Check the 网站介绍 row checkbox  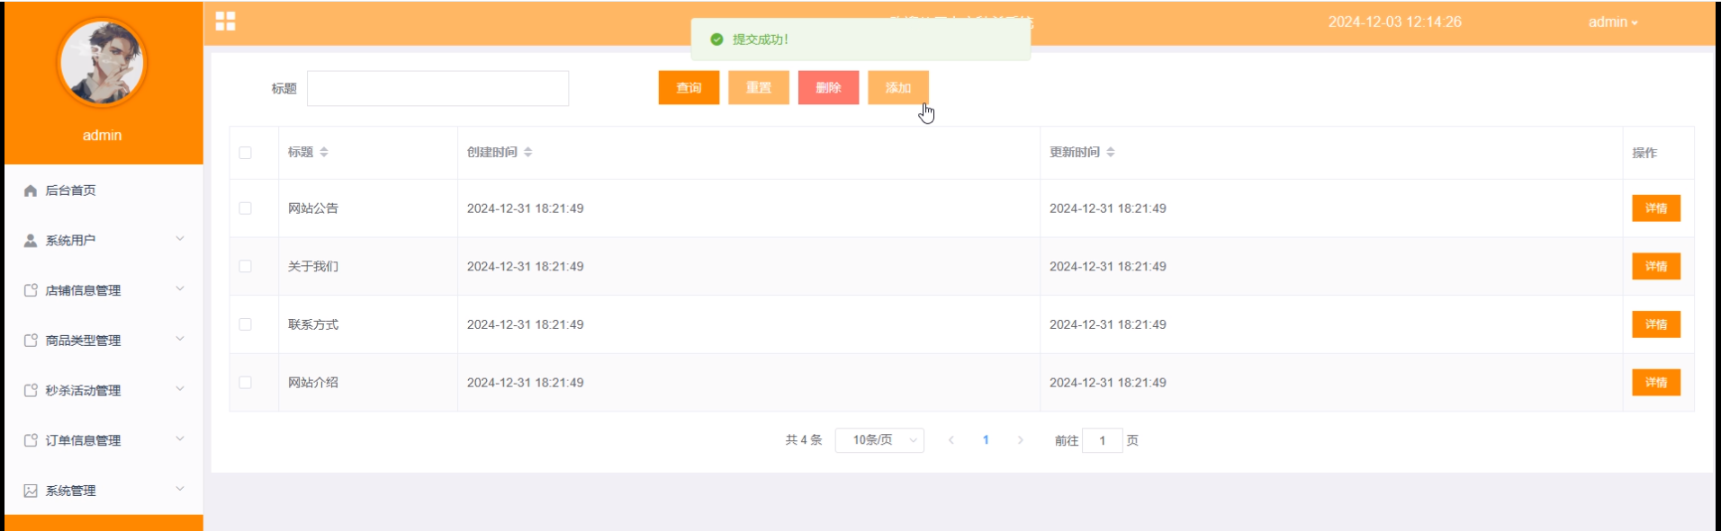245,383
